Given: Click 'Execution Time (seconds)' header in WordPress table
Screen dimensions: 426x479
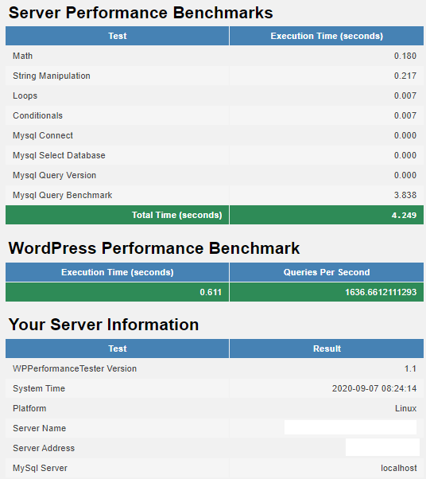Looking at the screenshot, I should (x=117, y=272).
